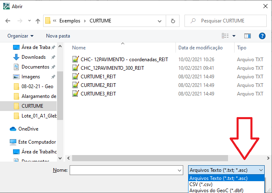Change view layout icon
Image resolution: width=272 pixels, height=193 pixels.
[x=225, y=36]
